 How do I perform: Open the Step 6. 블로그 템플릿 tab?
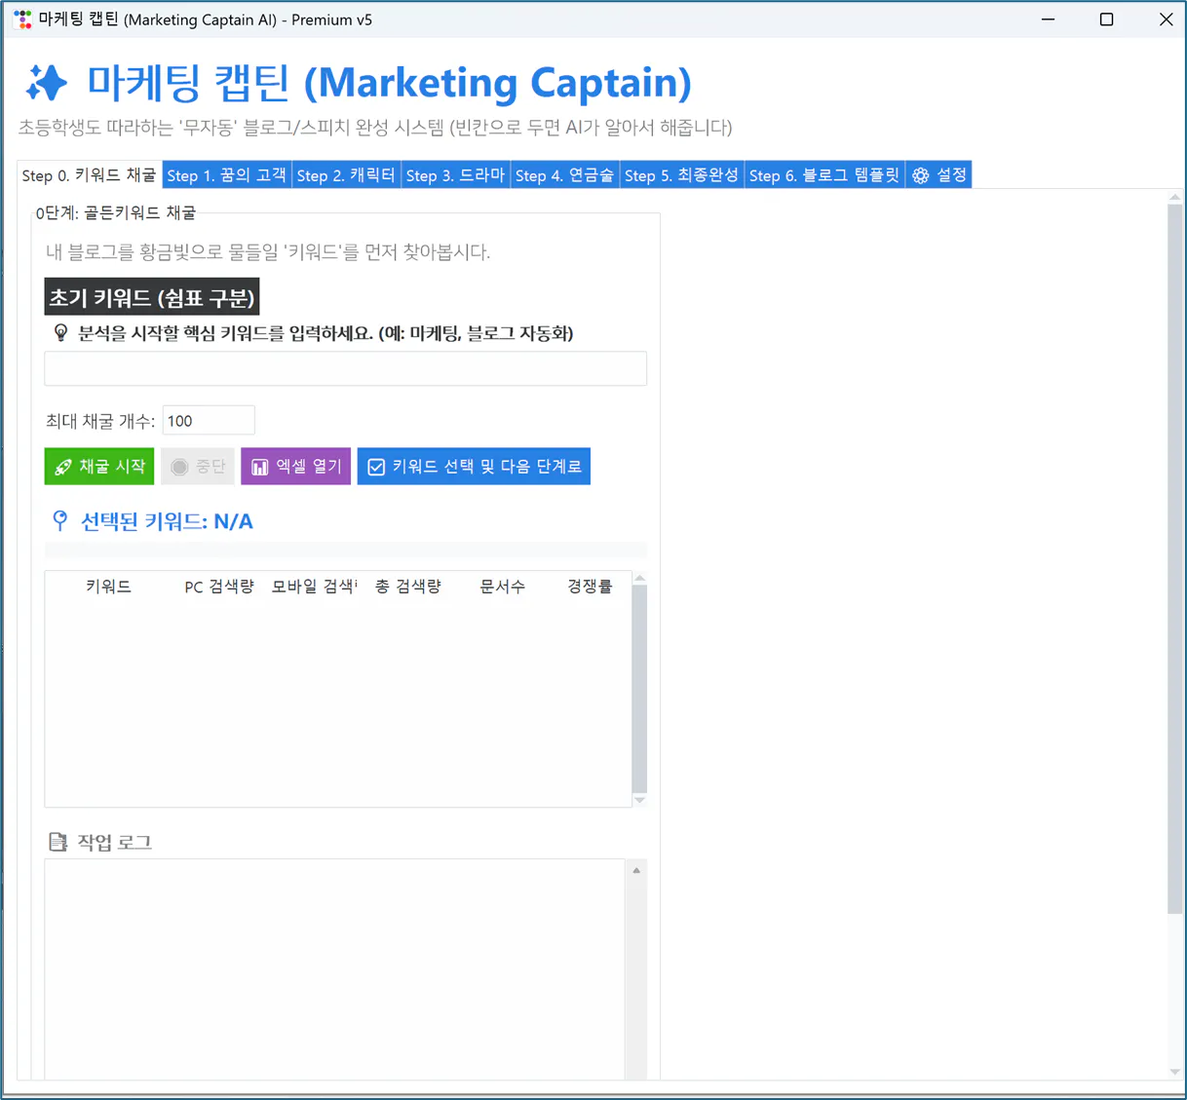pos(823,175)
